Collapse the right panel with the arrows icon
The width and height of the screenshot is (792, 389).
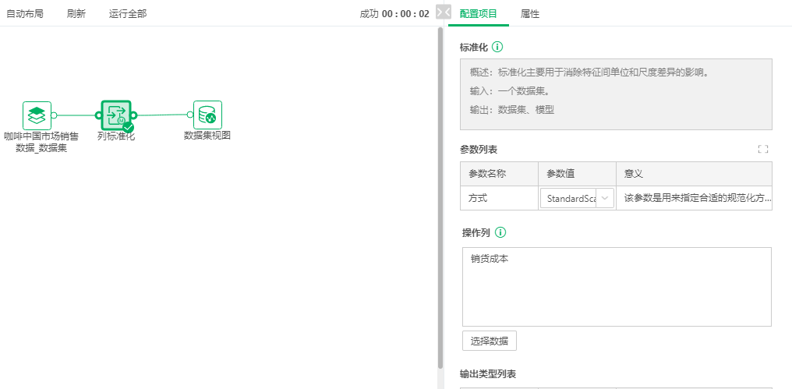tap(443, 12)
